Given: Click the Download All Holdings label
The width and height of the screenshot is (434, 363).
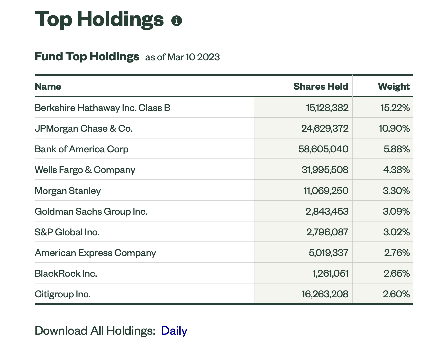Looking at the screenshot, I should pos(95,331).
